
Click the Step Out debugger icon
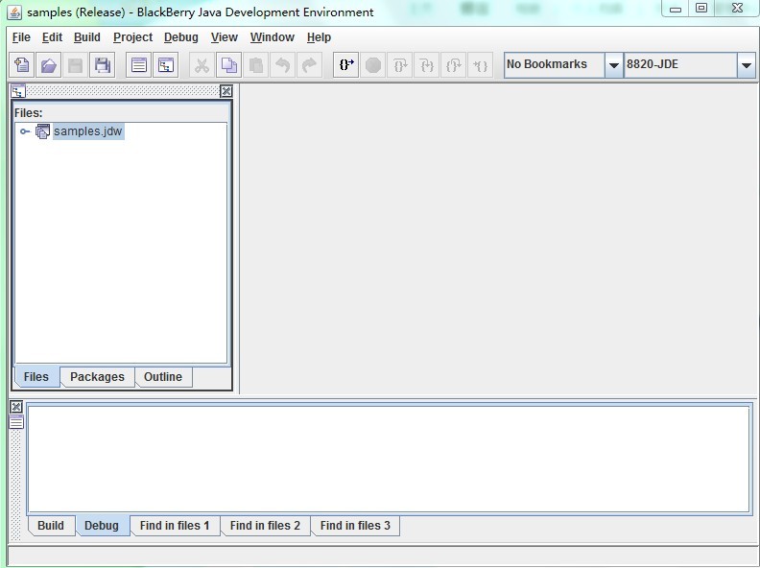454,65
